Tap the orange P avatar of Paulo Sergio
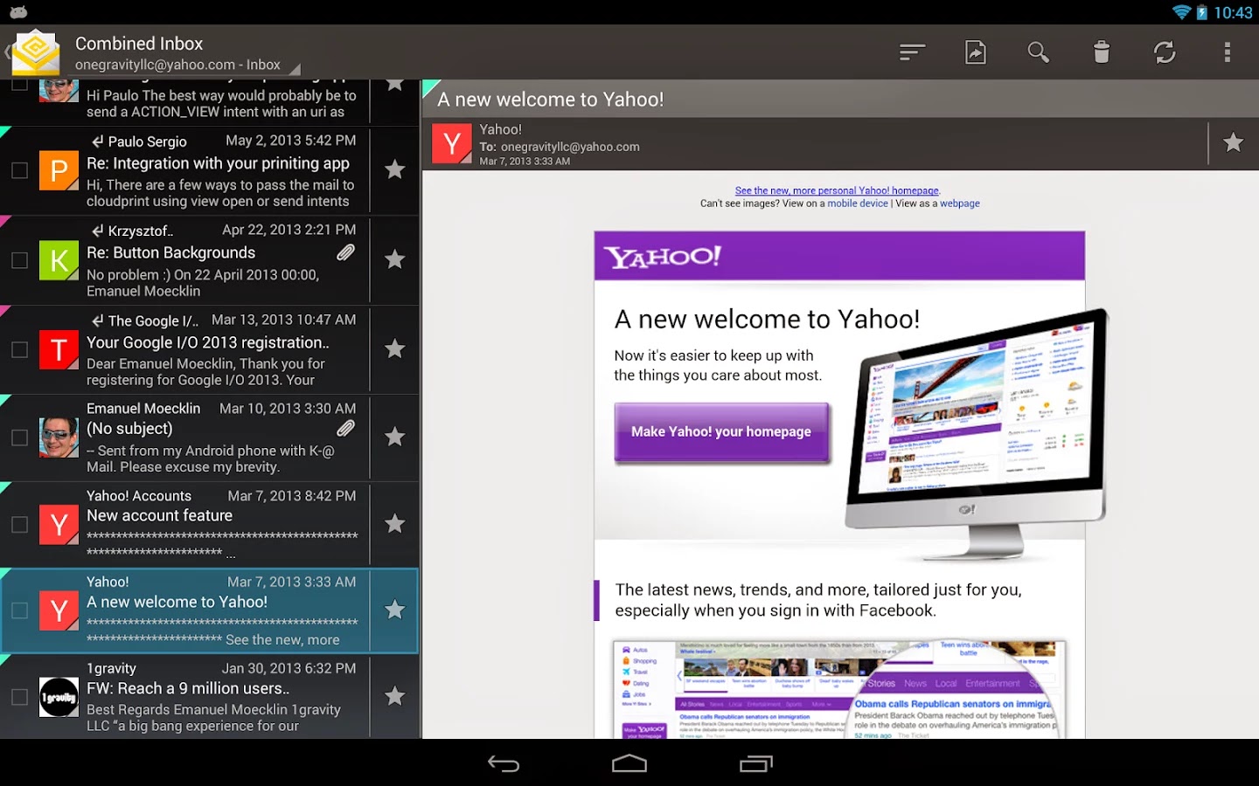1259x786 pixels. click(x=59, y=171)
